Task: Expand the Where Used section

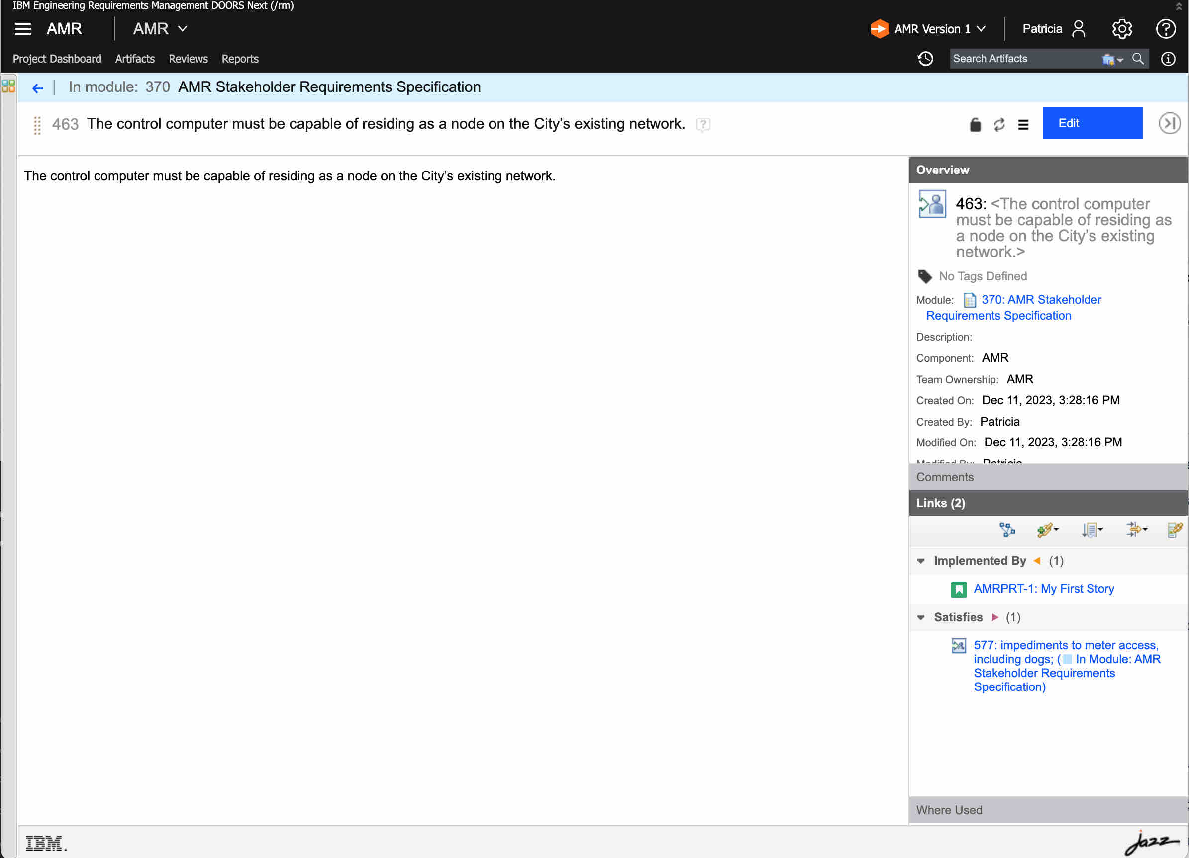Action: click(x=1048, y=810)
